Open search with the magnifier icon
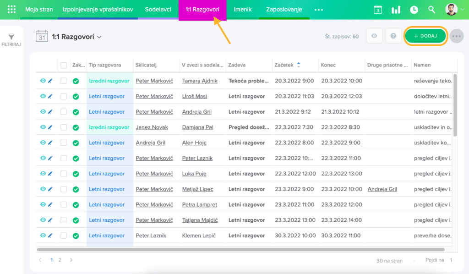Image resolution: width=469 pixels, height=274 pixels. pyautogui.click(x=431, y=10)
